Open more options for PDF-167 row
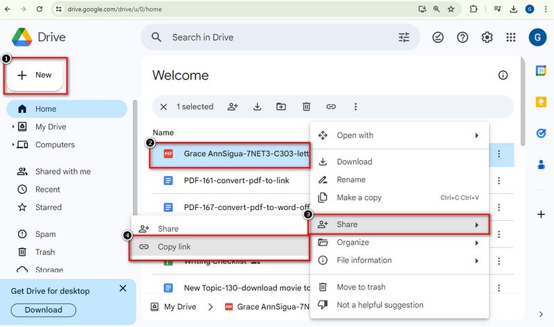The height and width of the screenshot is (327, 554). pos(499,208)
